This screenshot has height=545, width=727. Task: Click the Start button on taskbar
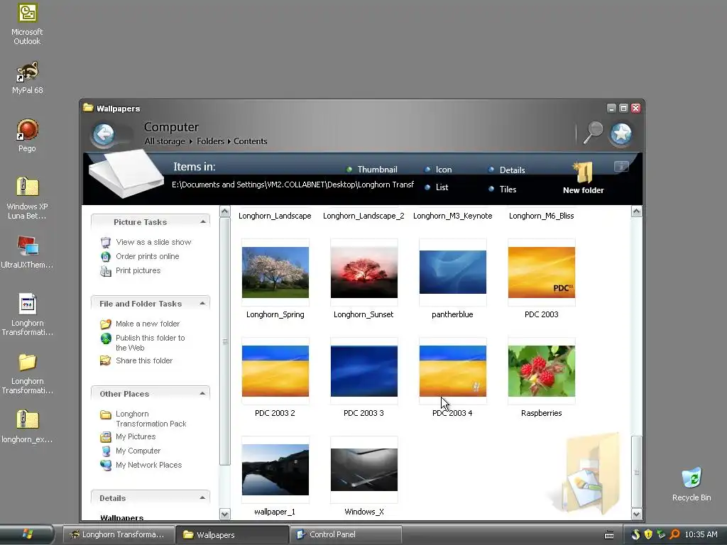(x=27, y=534)
